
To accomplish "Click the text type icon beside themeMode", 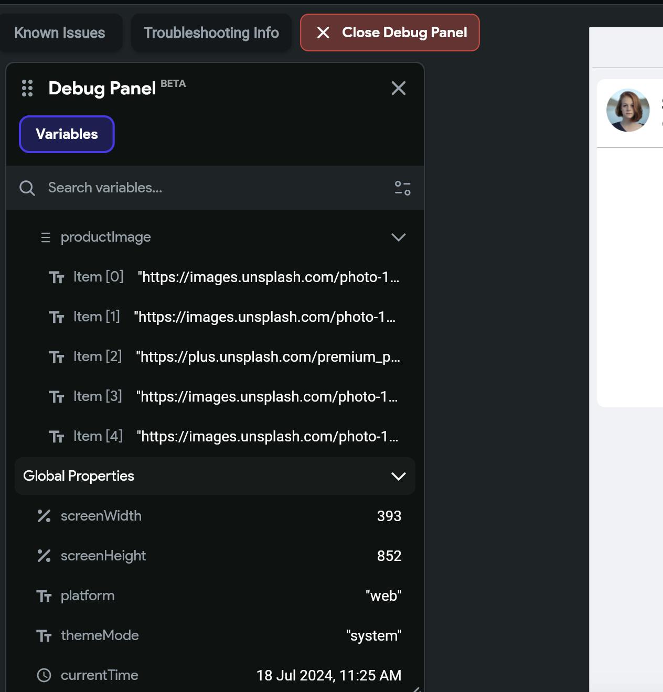I will coord(44,636).
